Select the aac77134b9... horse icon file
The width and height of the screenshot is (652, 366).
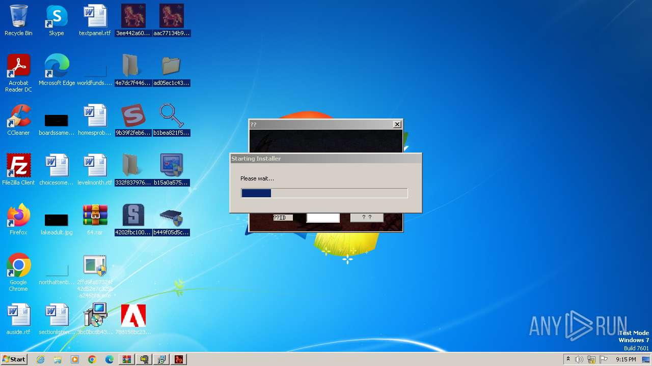[x=172, y=20]
